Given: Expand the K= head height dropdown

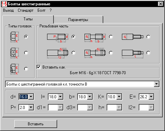Looking at the screenshot, I should (x=119, y=97).
